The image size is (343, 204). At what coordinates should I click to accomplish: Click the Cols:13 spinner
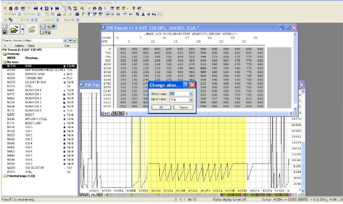pos(58,20)
